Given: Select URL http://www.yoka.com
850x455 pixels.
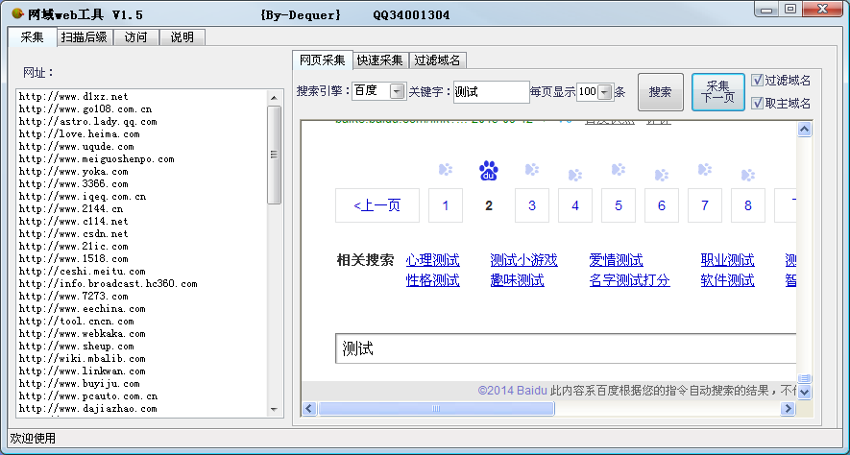Looking at the screenshot, I should tap(74, 171).
